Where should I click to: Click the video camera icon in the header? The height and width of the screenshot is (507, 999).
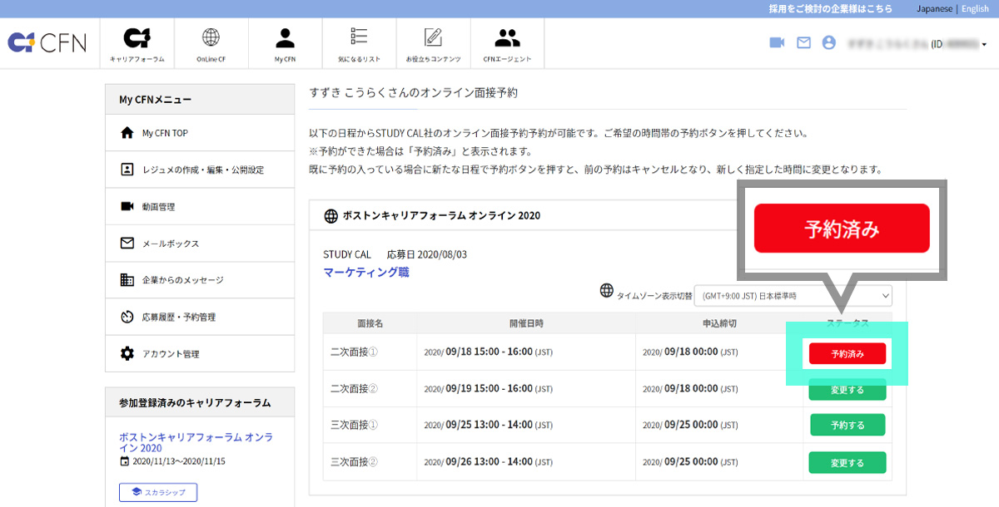pyautogui.click(x=777, y=42)
